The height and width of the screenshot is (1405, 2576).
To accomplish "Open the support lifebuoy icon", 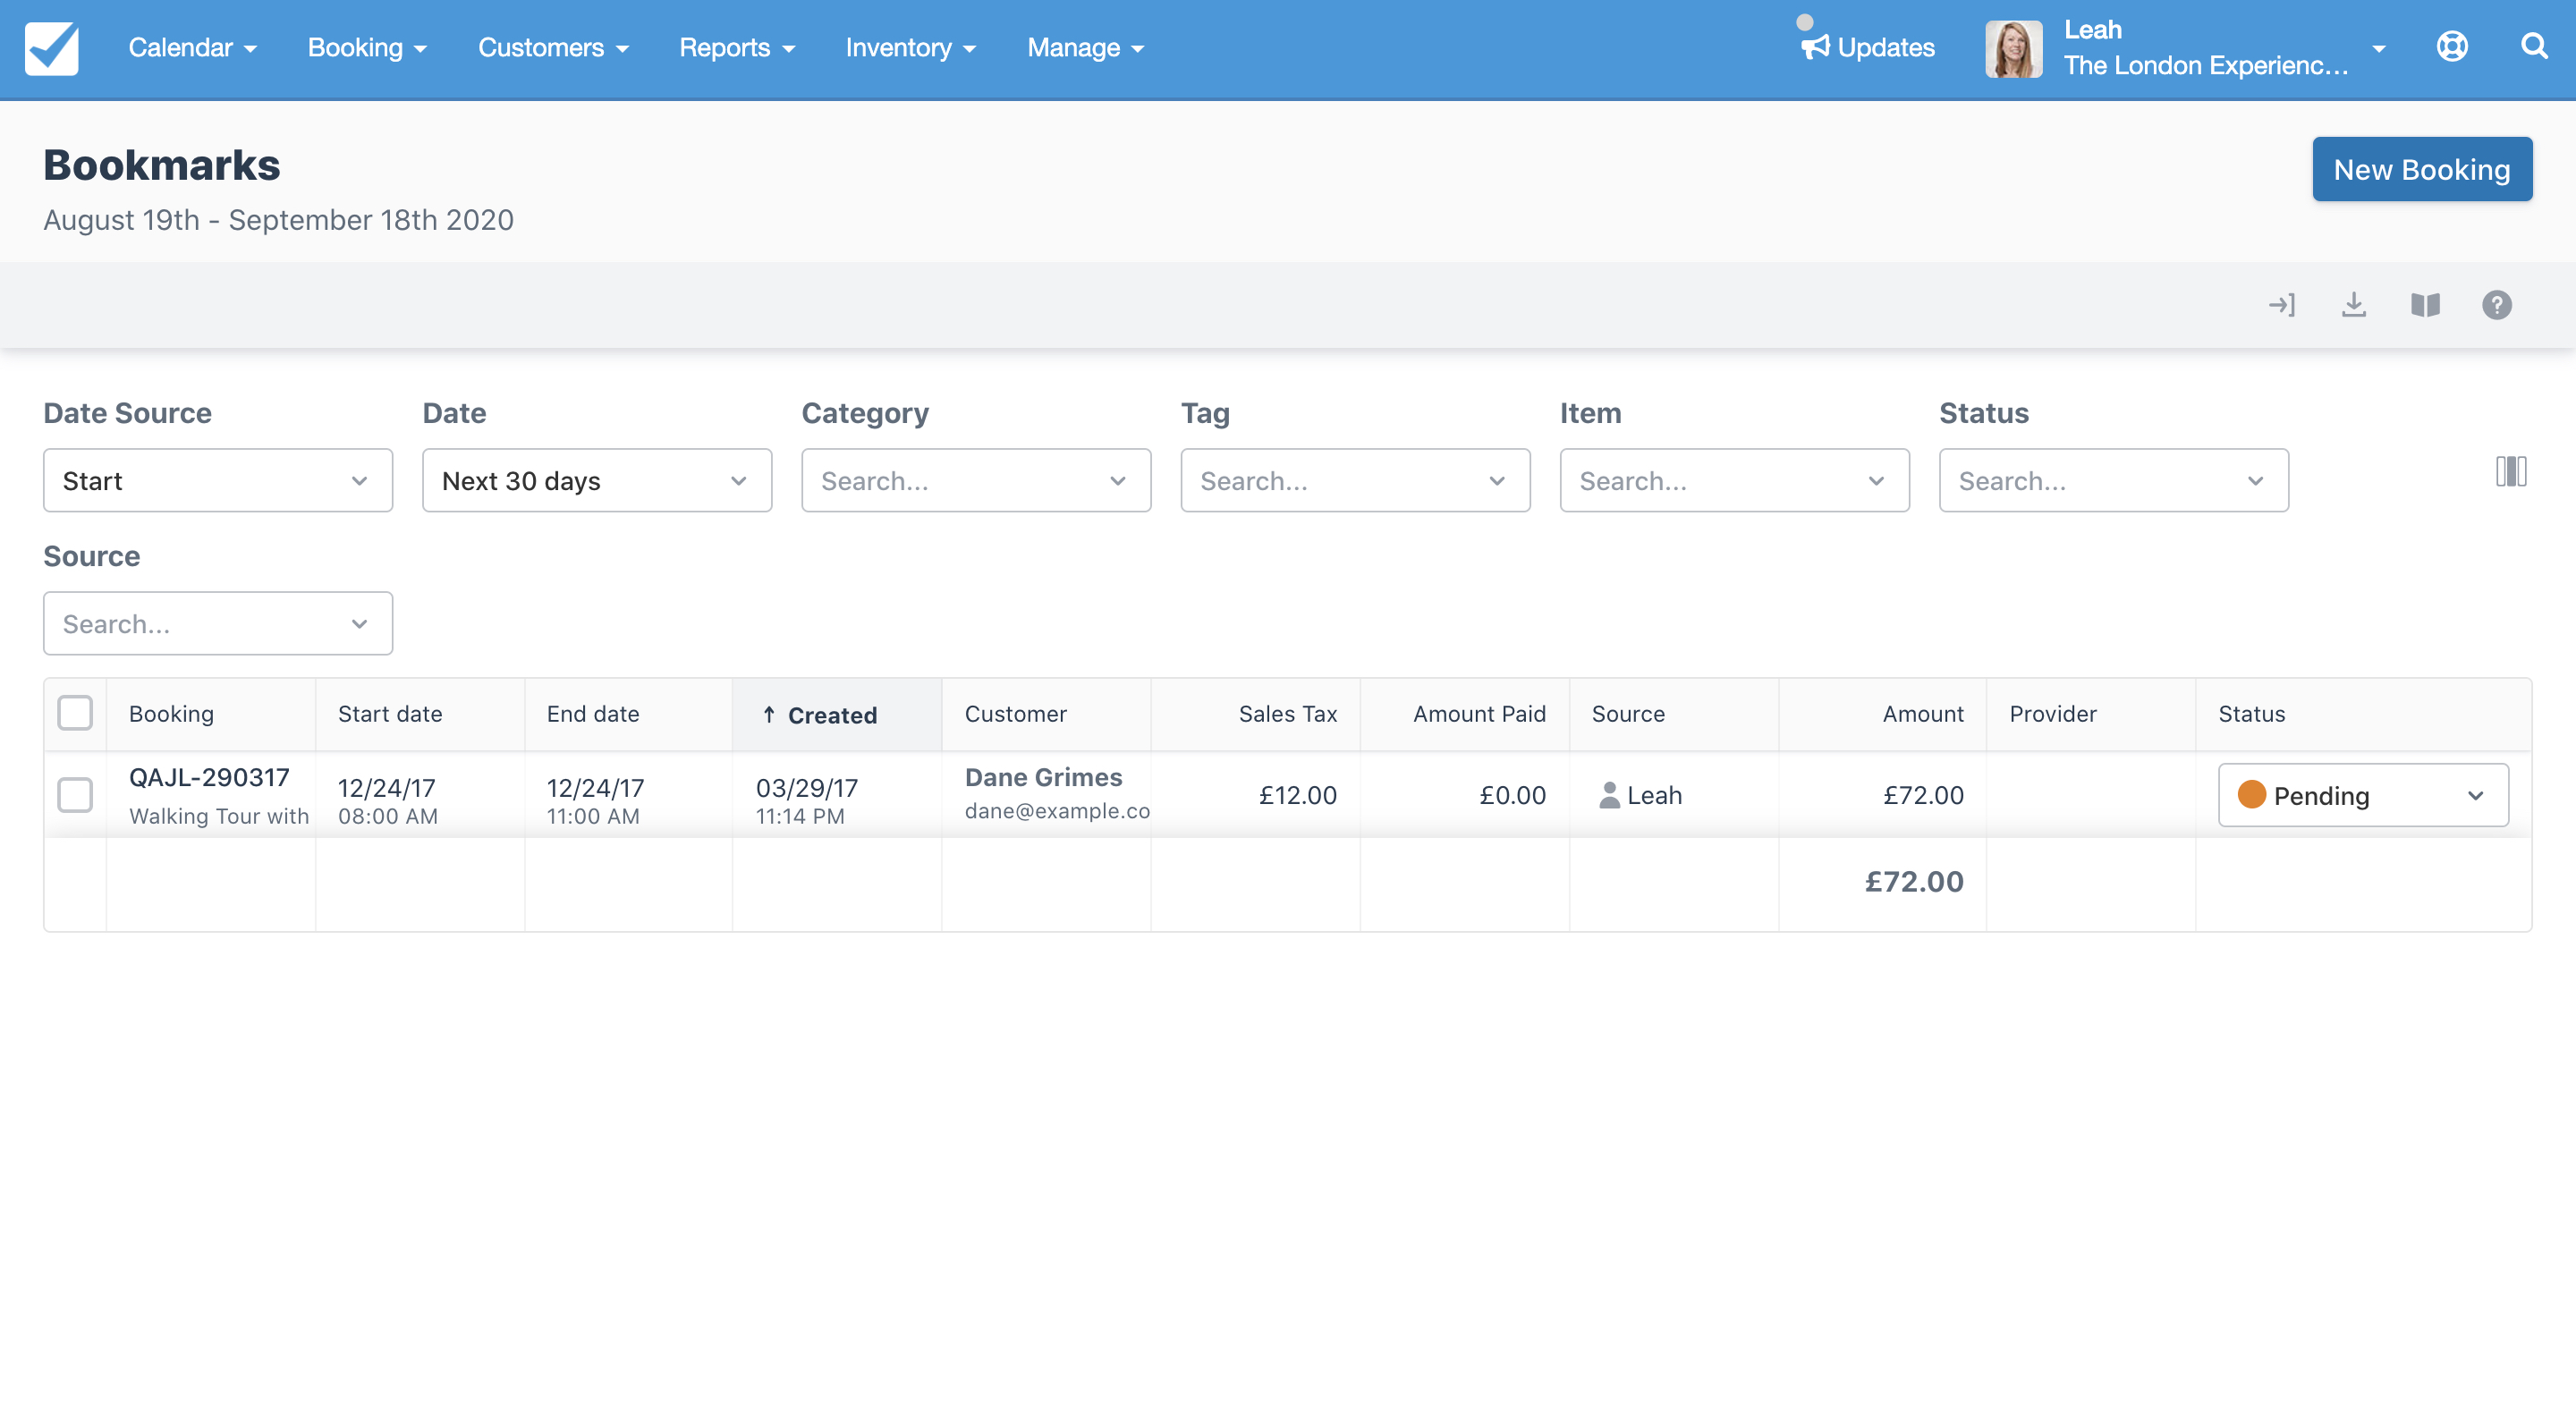I will click(2452, 47).
